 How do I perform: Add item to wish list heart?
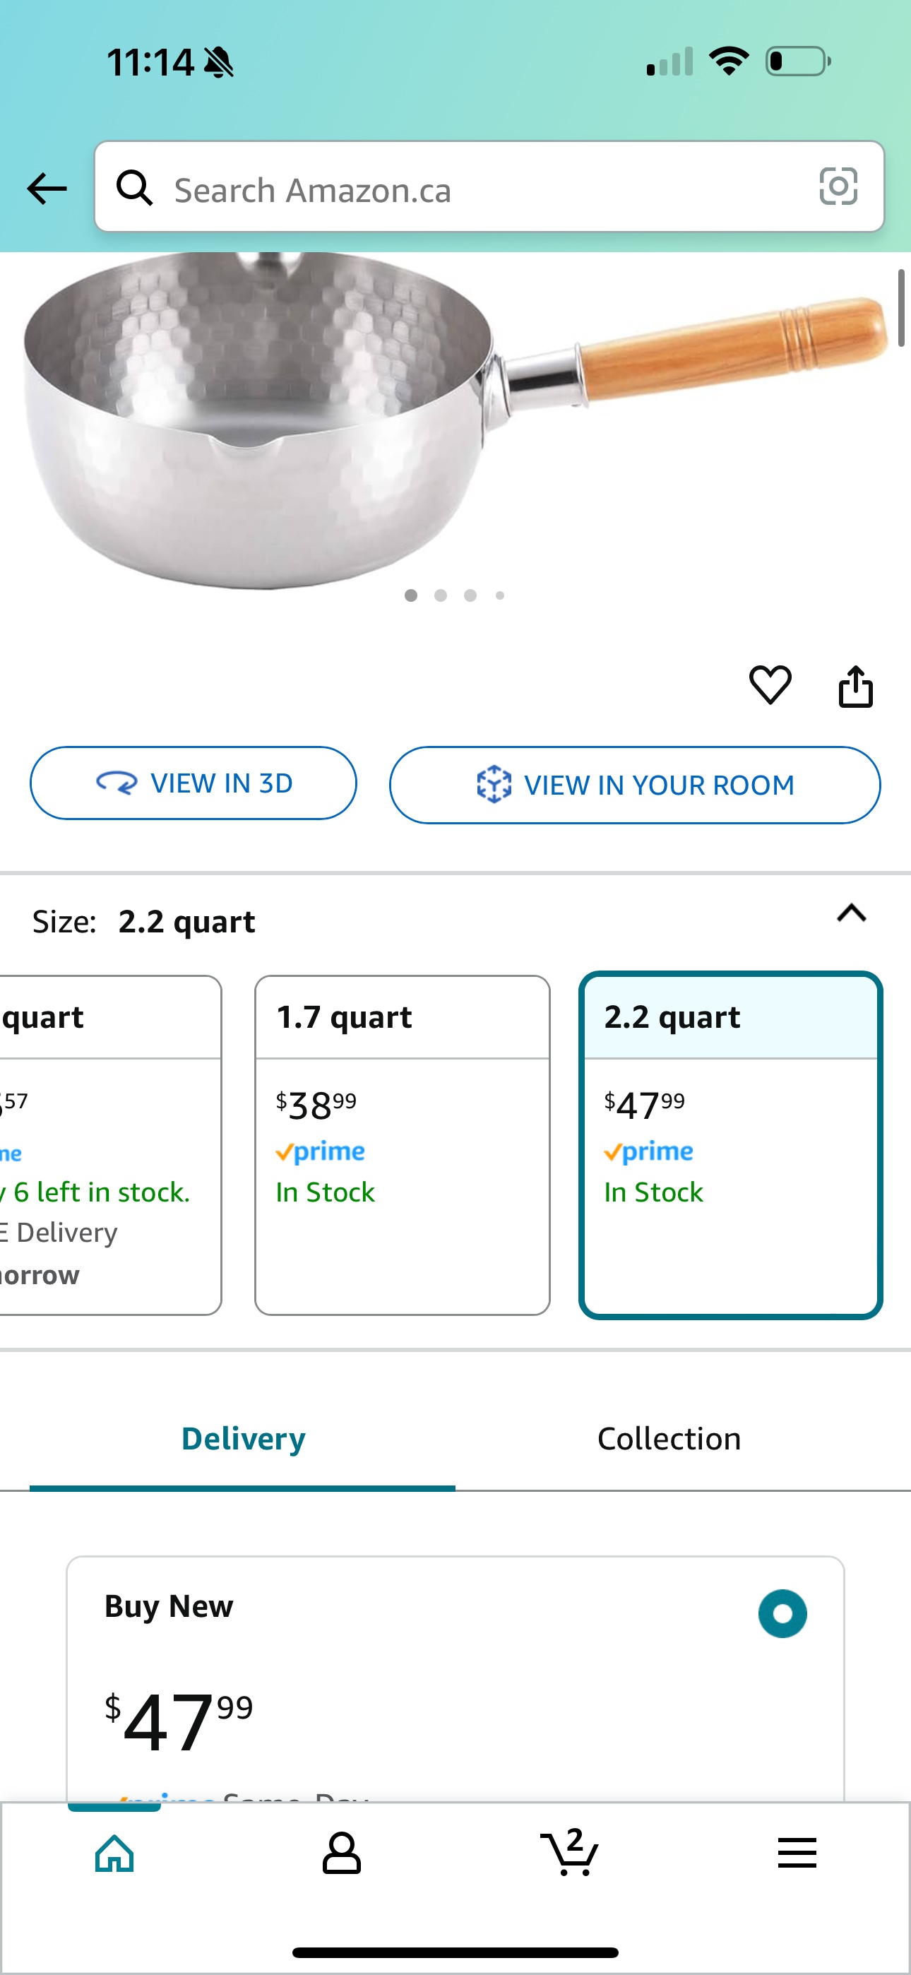click(770, 684)
